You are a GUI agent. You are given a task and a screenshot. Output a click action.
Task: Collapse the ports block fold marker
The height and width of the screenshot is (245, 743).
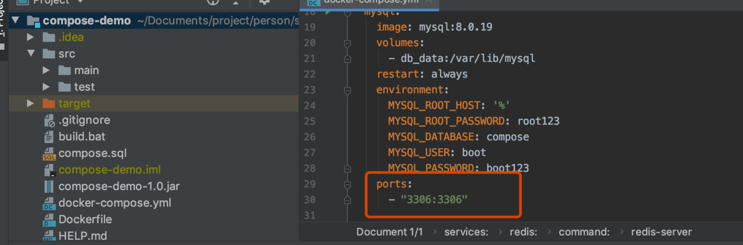(x=347, y=184)
